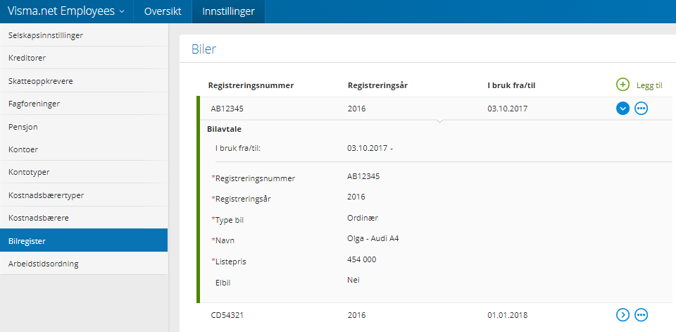Click the 03.10.2017 date in the AB12345 row

[508, 109]
